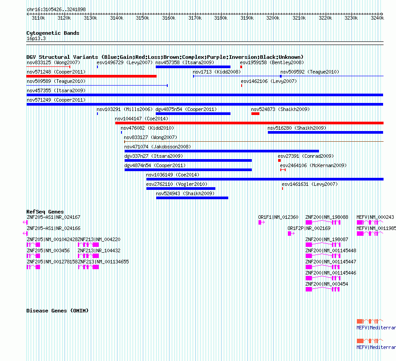This screenshot has height=361, width=396.
Task: Click MEFV NM_000243 gene glyph
Action: pyautogui.click(x=370, y=222)
